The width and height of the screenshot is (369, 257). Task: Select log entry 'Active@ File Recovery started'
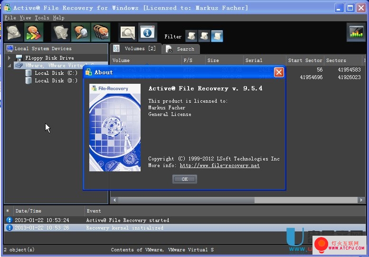(185, 220)
